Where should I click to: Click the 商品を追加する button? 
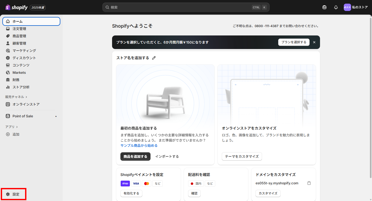[135, 156]
